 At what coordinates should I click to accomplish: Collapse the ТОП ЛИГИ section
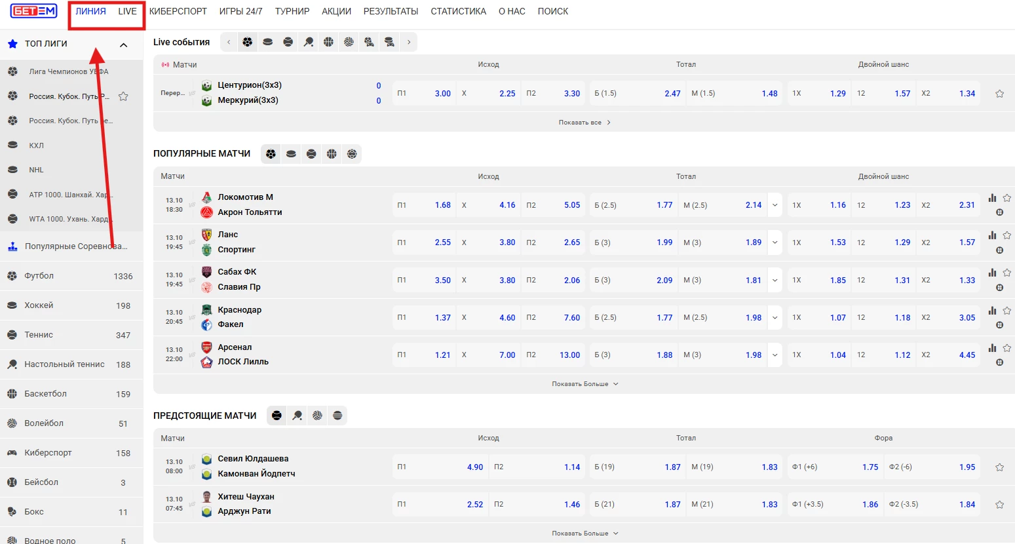(123, 45)
